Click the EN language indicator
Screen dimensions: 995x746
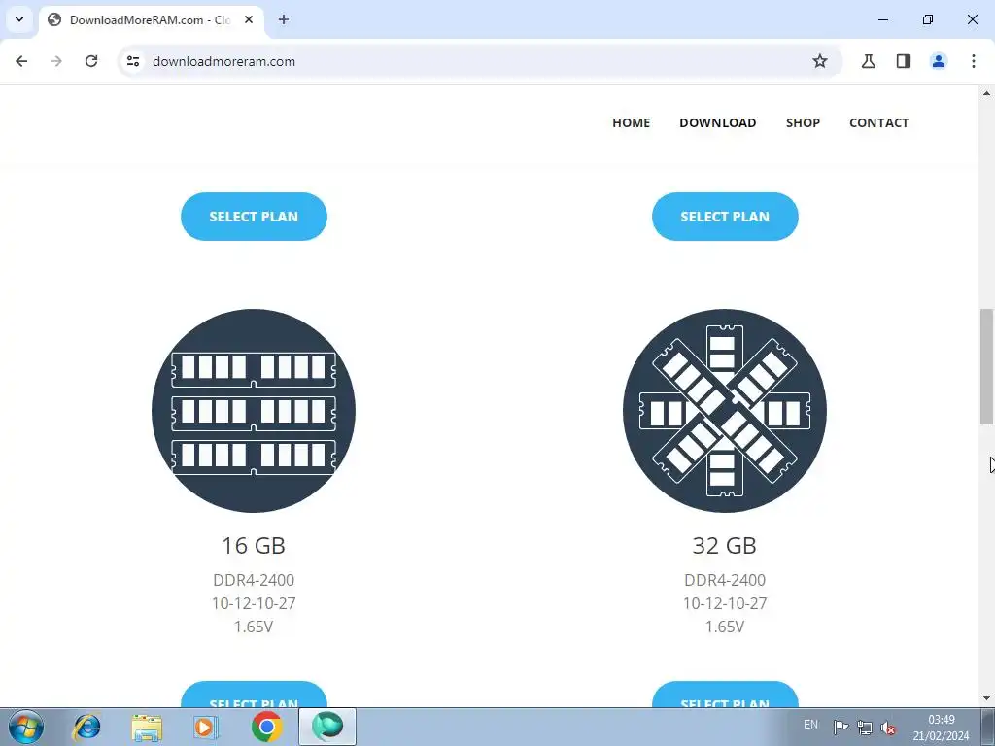pyautogui.click(x=811, y=725)
